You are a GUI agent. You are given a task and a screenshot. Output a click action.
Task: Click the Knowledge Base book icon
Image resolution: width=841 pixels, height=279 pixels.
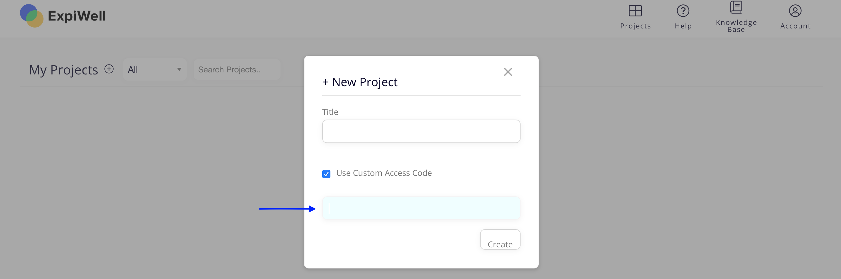[x=736, y=7]
